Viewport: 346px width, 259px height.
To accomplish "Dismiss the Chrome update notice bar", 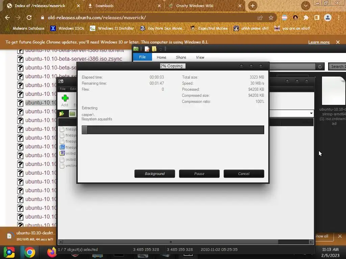I will point(338,42).
